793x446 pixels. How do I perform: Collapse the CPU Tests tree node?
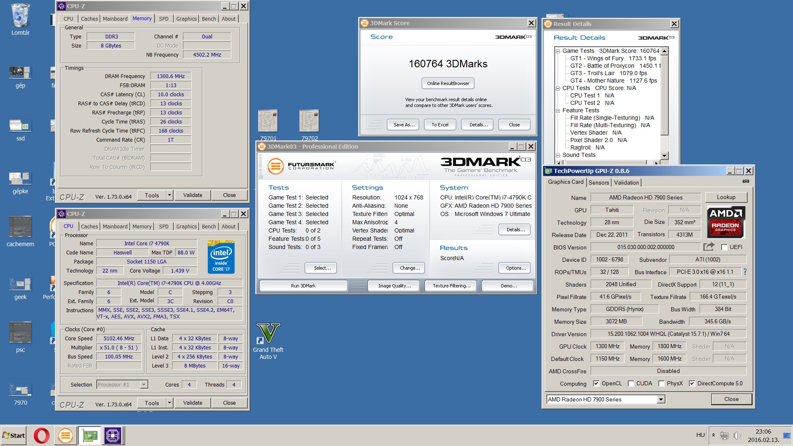[558, 88]
